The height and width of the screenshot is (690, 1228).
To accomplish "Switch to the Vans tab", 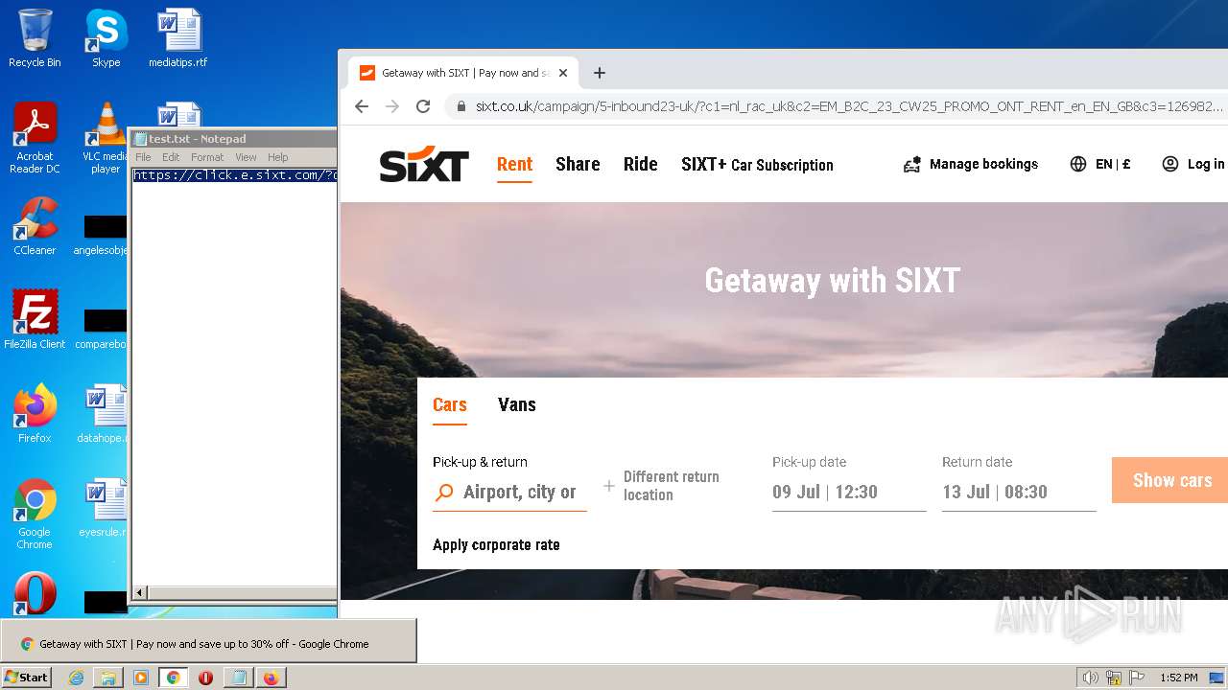I will (x=517, y=404).
